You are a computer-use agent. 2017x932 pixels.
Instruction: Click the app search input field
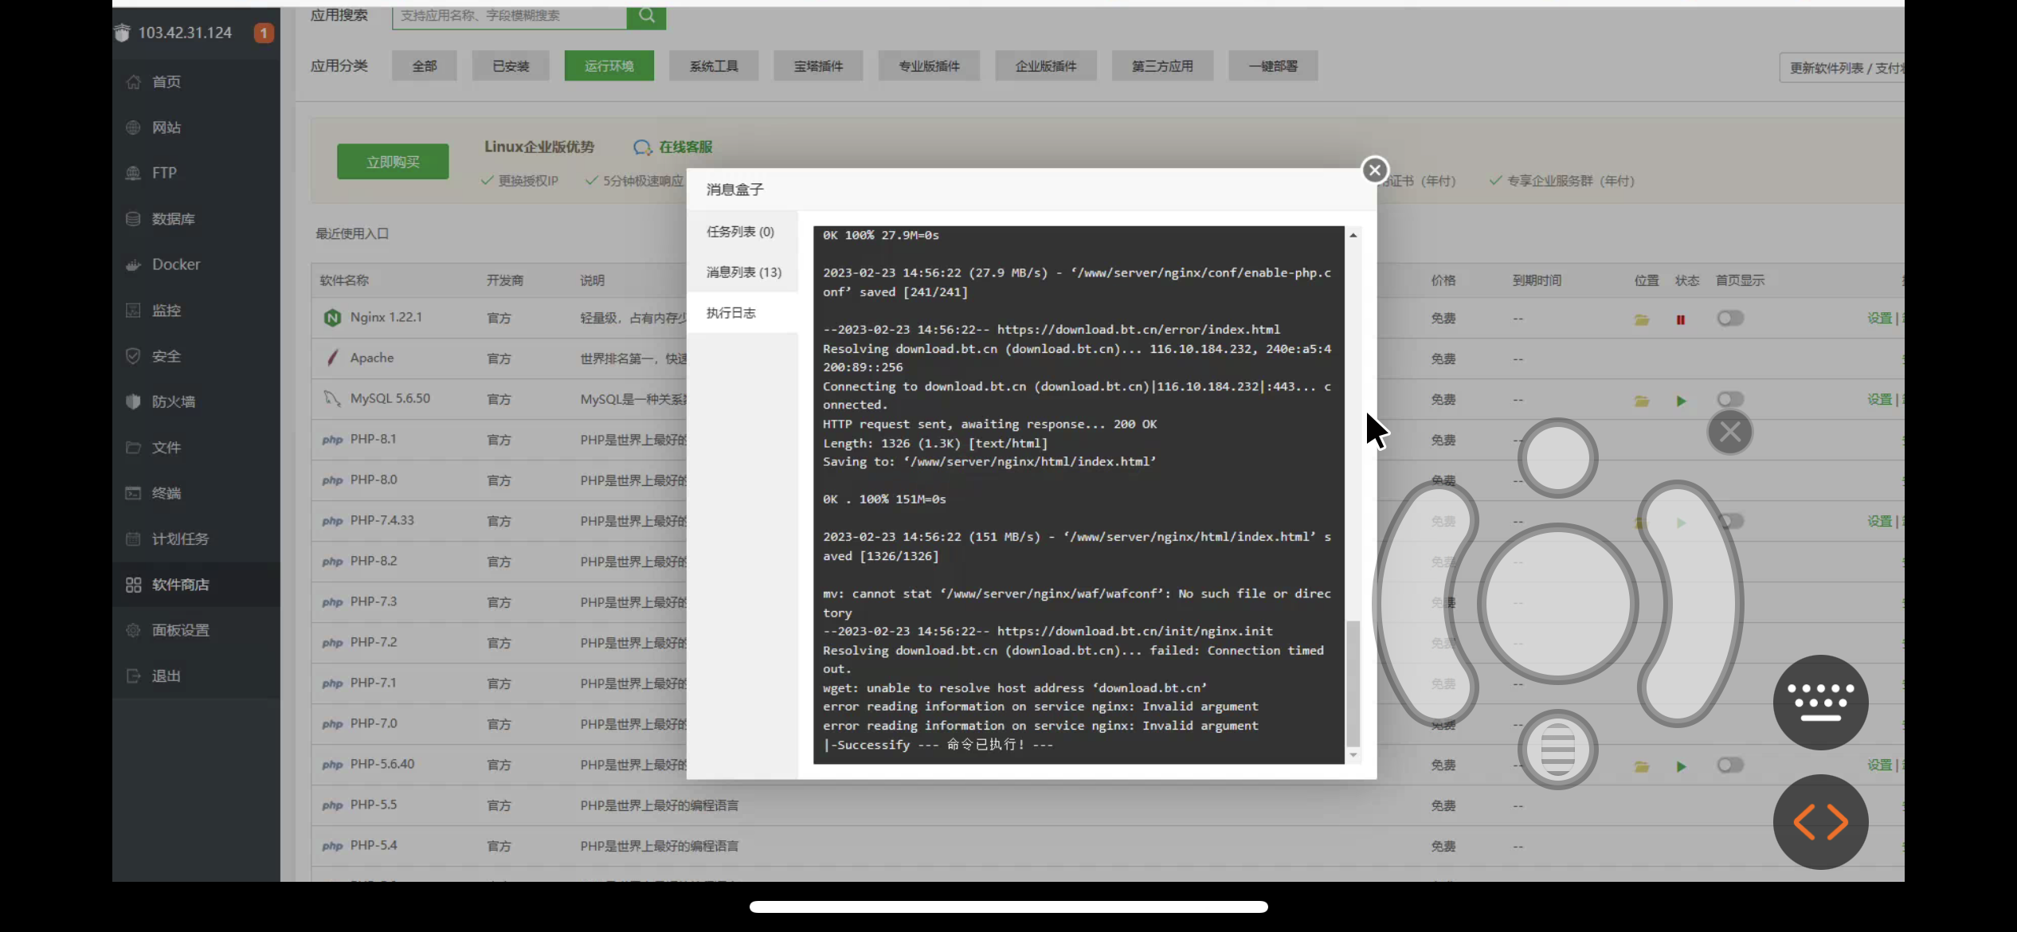point(510,16)
